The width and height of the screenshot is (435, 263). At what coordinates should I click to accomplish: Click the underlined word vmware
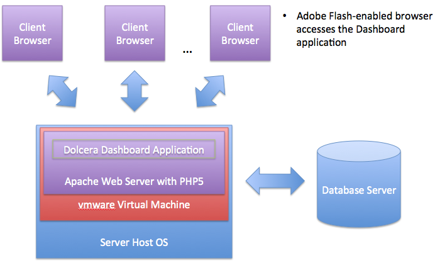tap(96, 205)
